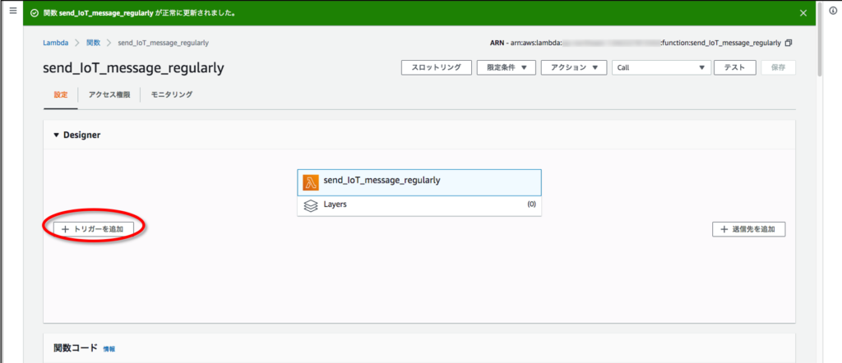Open the 情報 link beside 関数コード

click(x=109, y=349)
